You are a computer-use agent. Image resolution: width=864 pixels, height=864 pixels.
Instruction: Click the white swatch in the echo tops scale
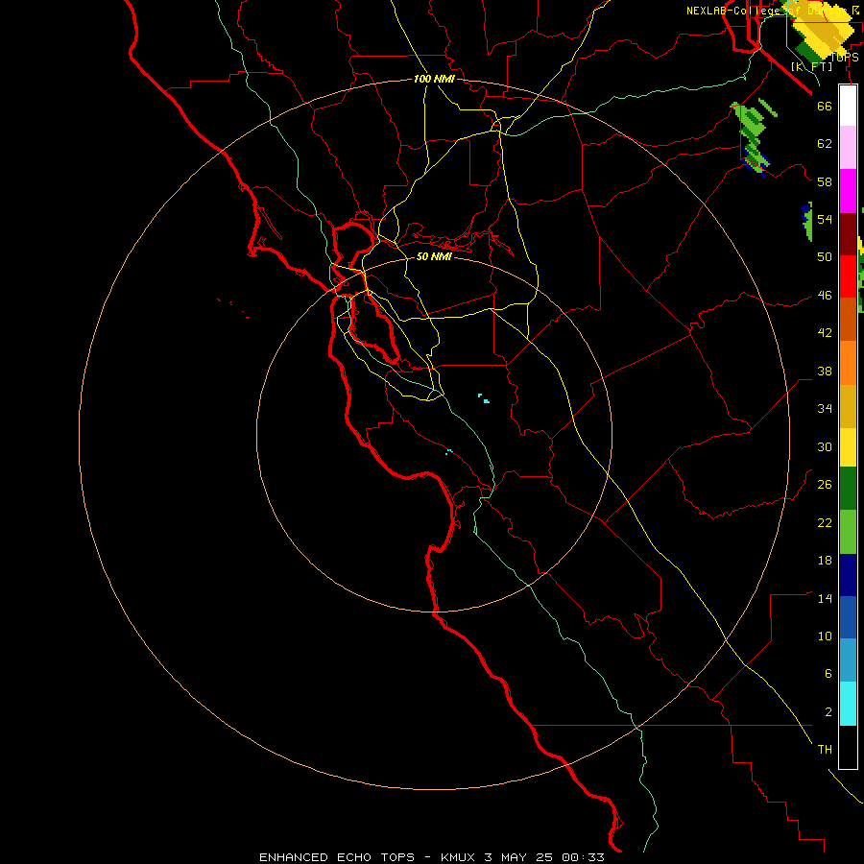[848, 106]
